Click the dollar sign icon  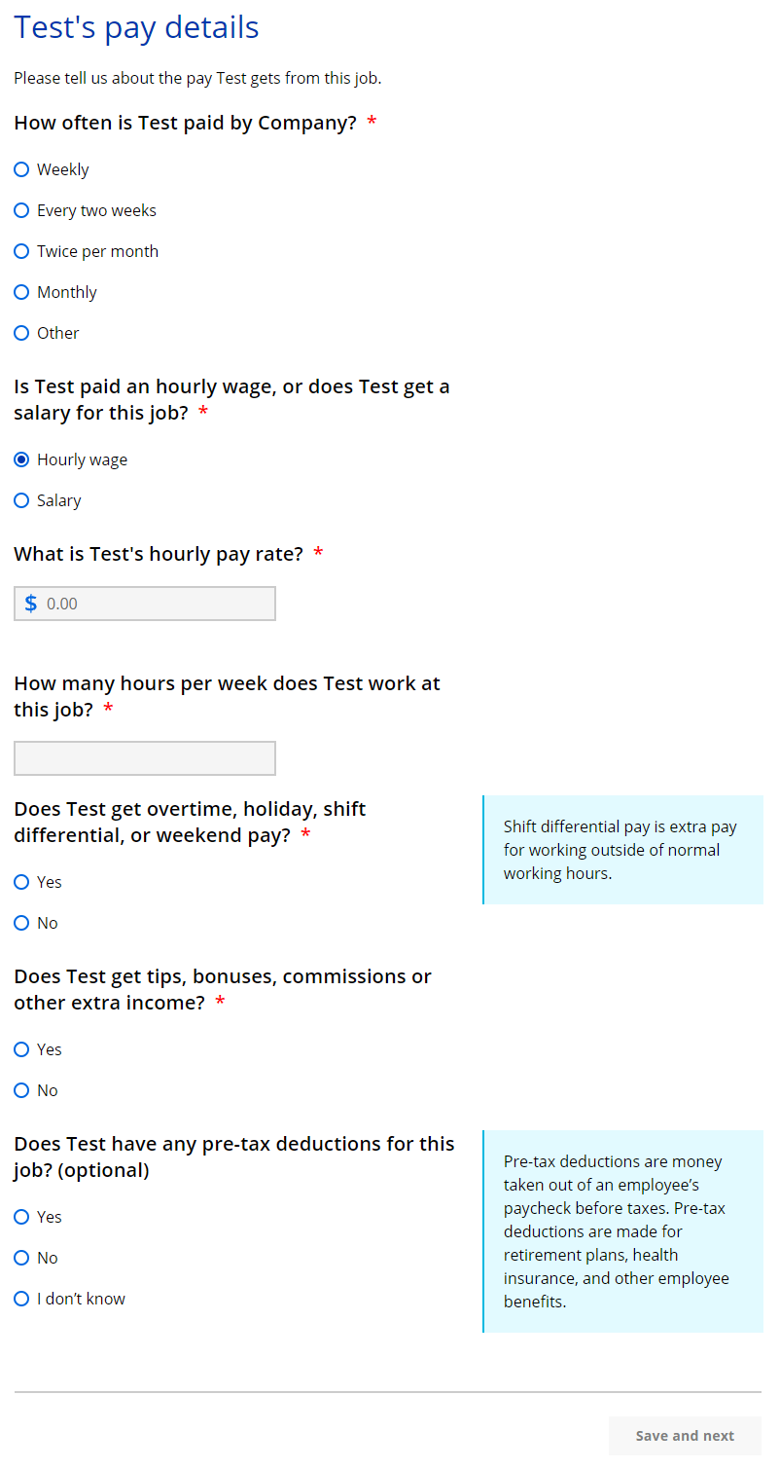click(x=31, y=604)
